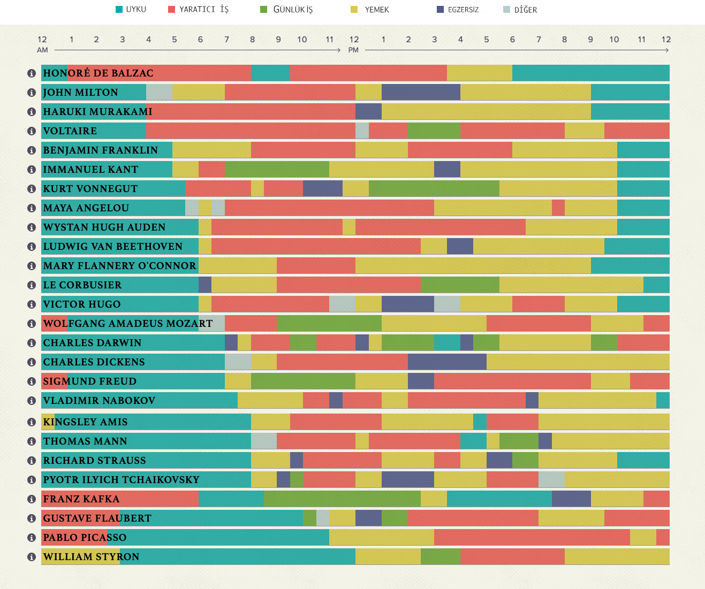Click Kant's green morning day-job segment

pyautogui.click(x=277, y=170)
